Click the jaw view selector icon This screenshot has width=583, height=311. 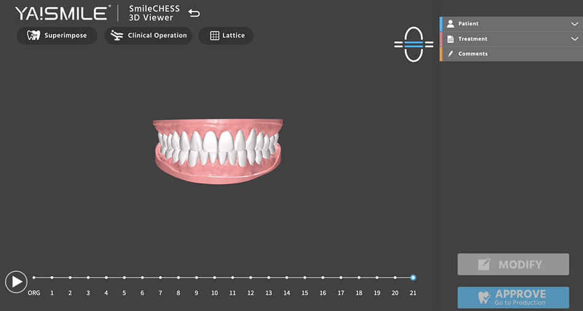[x=414, y=44]
